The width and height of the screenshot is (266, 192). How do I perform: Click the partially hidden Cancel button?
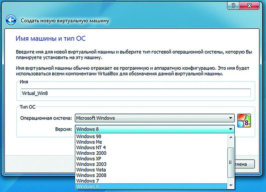click(244, 164)
